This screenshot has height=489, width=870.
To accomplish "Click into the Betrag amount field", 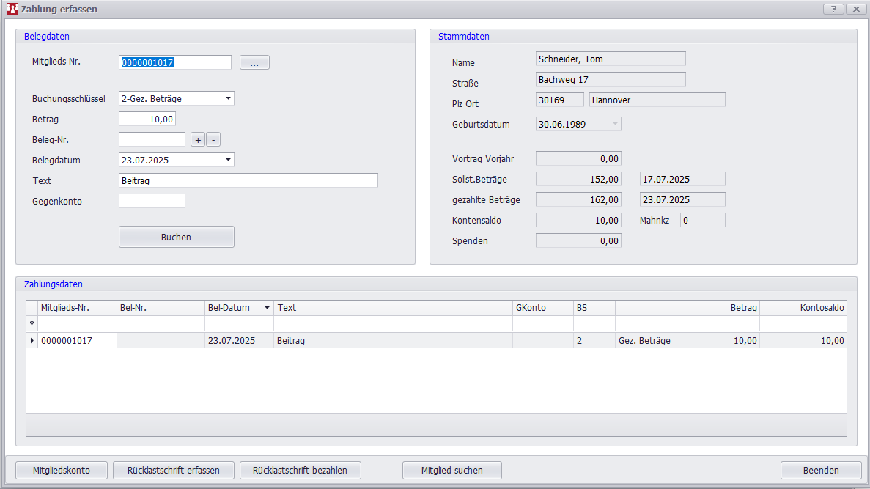I will (x=147, y=119).
